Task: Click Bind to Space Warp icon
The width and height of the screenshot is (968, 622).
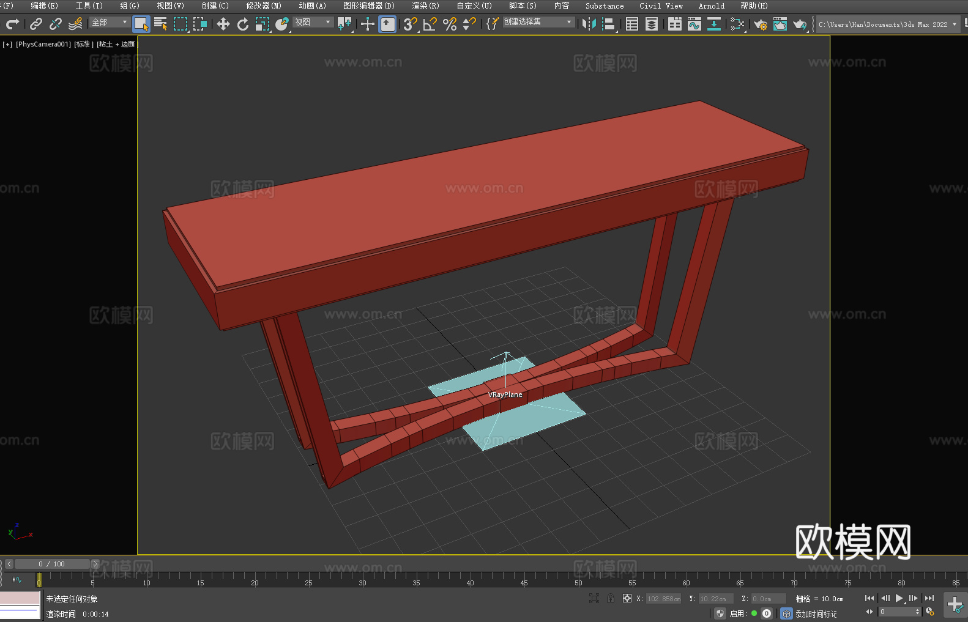Action: point(75,24)
